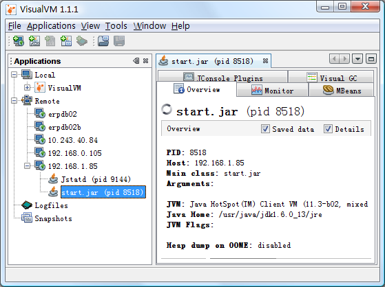The width and height of the screenshot is (385, 287).
Task: Click the VisualVM application icon in tree
Action: click(40, 87)
